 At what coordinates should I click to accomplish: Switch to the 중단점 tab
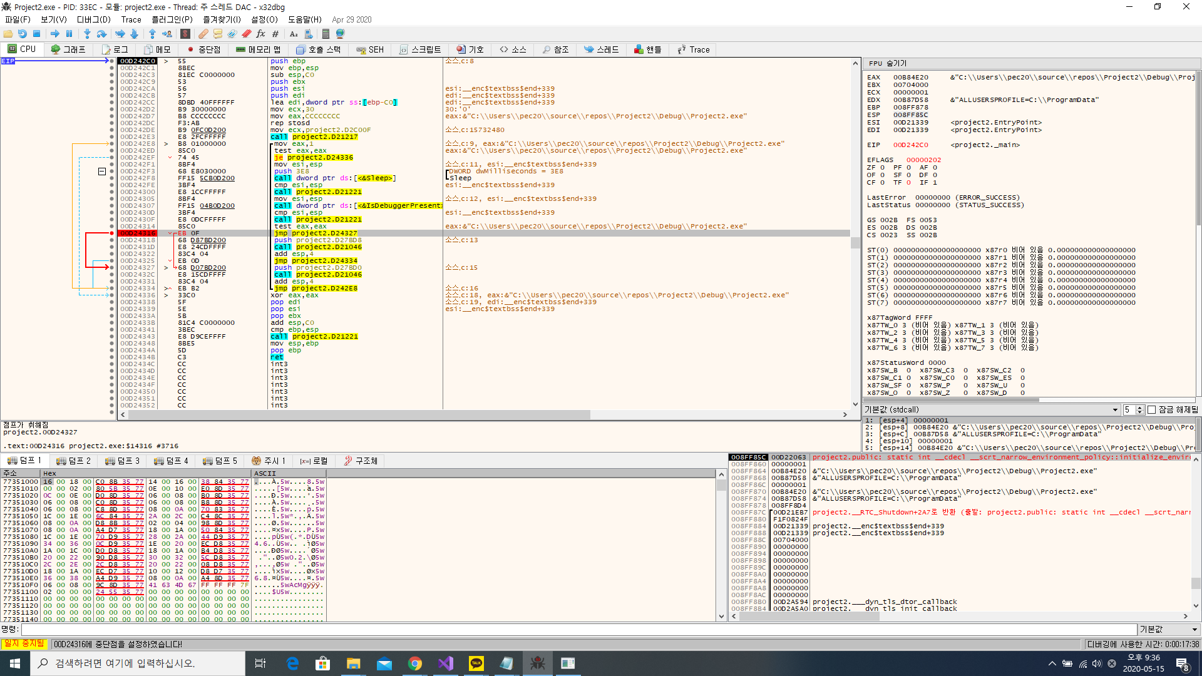coord(204,49)
